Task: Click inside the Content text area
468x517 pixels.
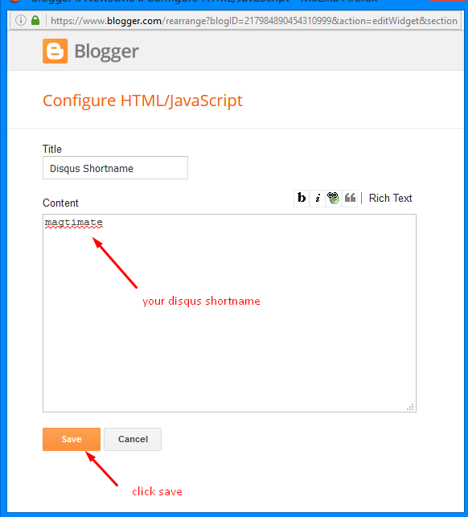Action: (229, 314)
